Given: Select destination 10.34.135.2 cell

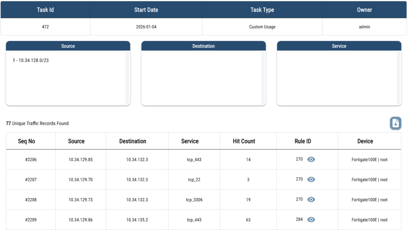Looking at the screenshot, I should click(137, 220).
